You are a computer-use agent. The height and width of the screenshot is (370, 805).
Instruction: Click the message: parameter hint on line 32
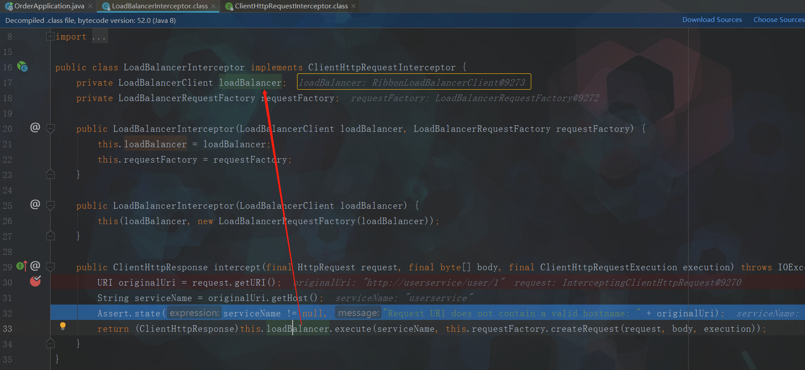359,313
